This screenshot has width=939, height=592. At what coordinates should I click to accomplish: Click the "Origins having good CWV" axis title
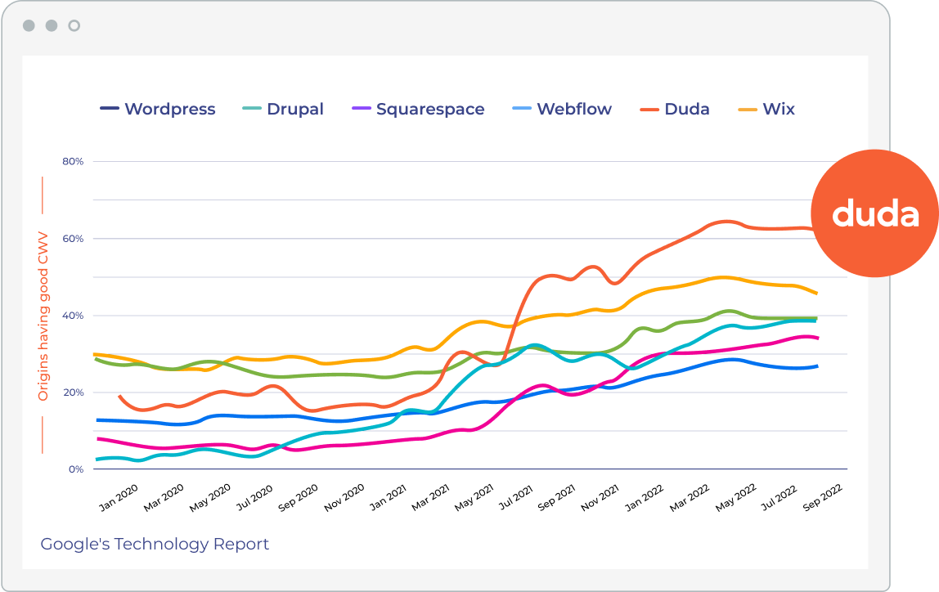(x=43, y=316)
